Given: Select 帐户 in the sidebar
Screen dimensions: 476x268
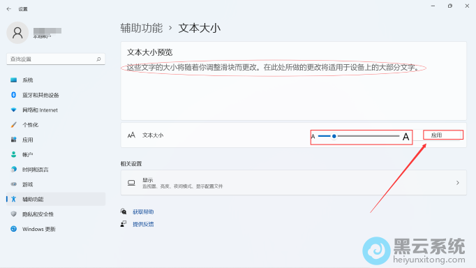Looking at the screenshot, I should (56, 154).
